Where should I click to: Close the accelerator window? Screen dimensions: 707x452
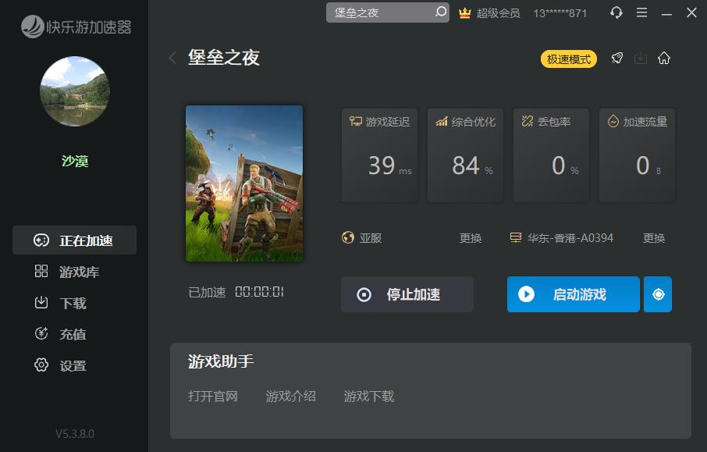691,12
